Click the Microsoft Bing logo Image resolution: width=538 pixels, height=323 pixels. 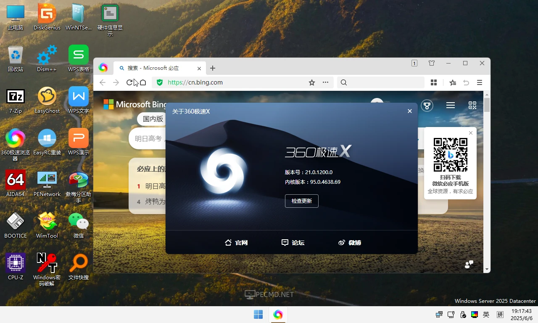click(135, 104)
